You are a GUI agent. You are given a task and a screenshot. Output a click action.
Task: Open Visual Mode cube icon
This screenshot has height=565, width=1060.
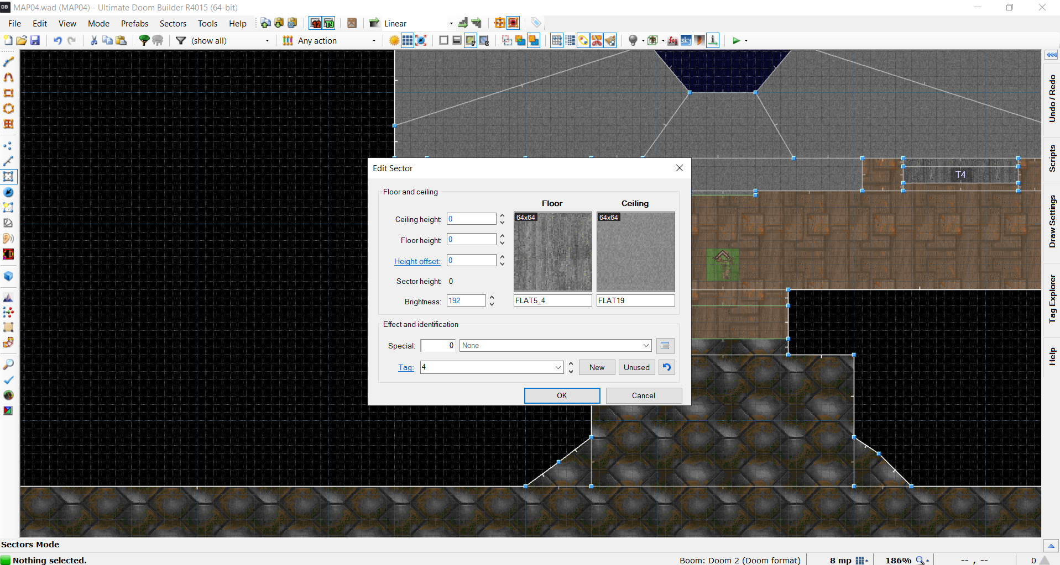click(8, 276)
